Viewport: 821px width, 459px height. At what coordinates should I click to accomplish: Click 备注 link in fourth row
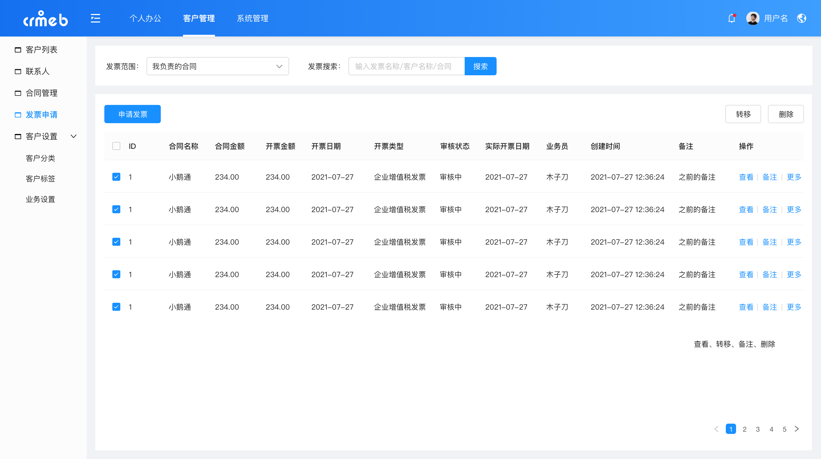[770, 275]
